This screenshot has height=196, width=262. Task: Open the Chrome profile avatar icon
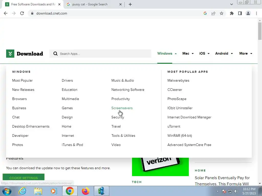click(248, 13)
